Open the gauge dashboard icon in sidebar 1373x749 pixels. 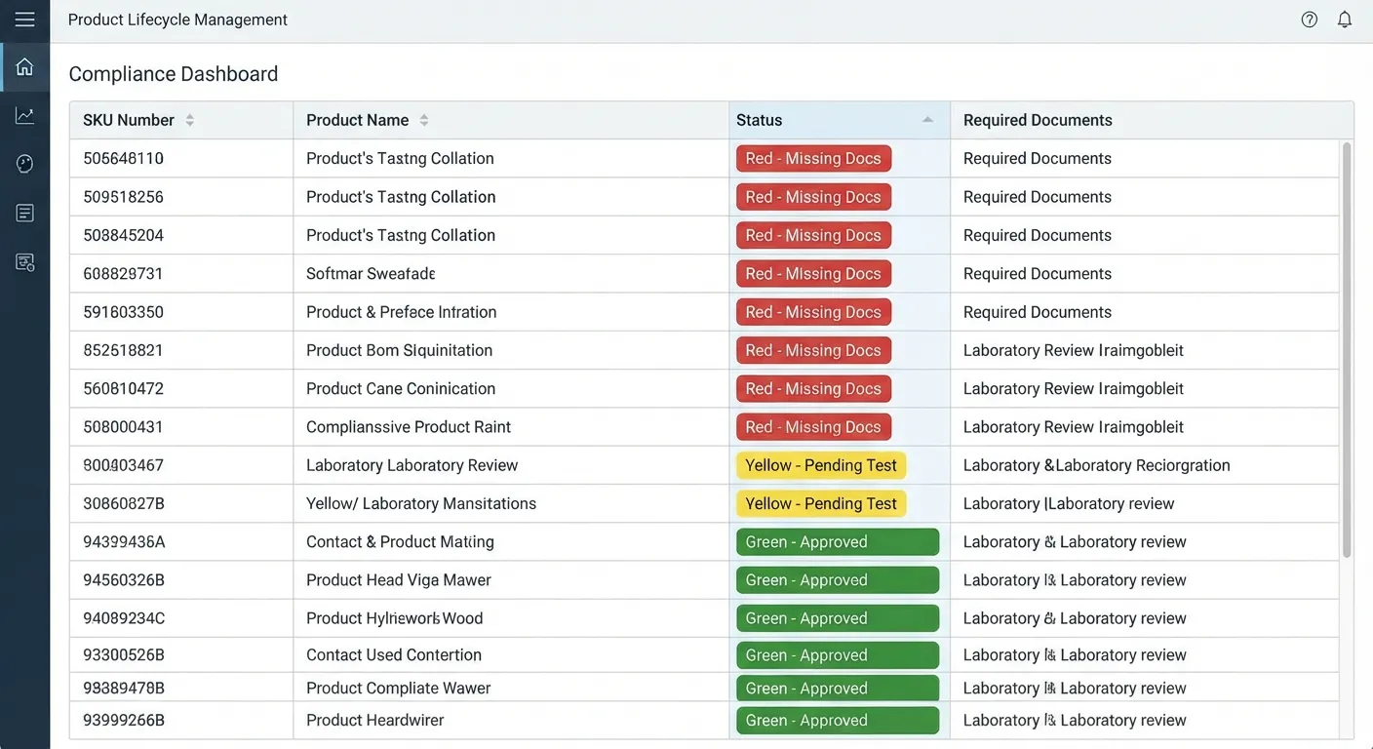click(x=24, y=164)
